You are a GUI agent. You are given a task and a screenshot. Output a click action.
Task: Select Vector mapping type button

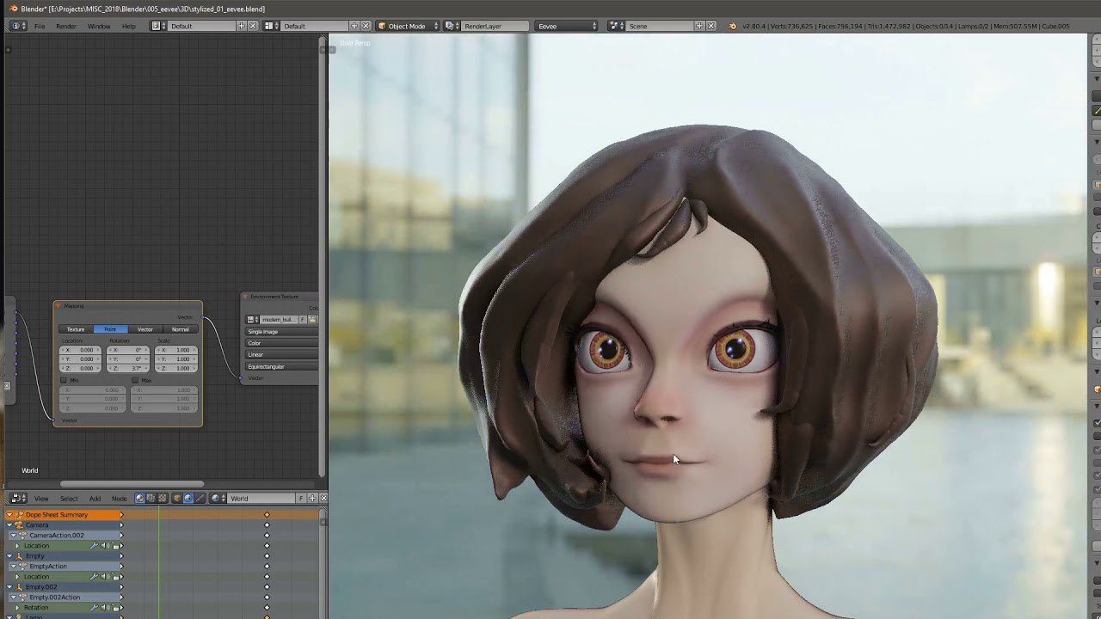pos(145,329)
